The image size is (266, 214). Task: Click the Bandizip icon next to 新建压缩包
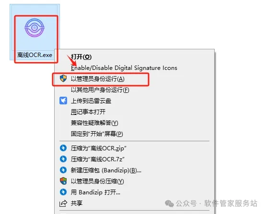[63, 170]
